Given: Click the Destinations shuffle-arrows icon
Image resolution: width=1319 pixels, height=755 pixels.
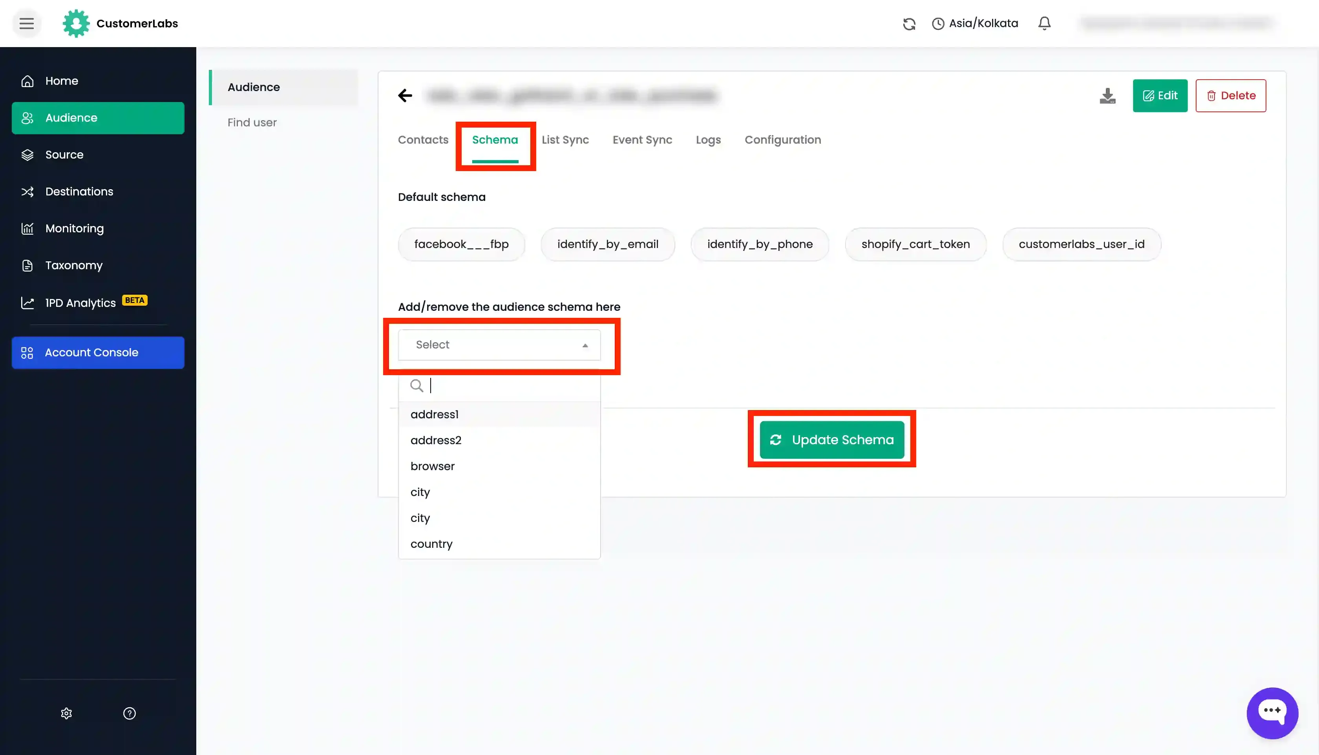Looking at the screenshot, I should point(27,192).
